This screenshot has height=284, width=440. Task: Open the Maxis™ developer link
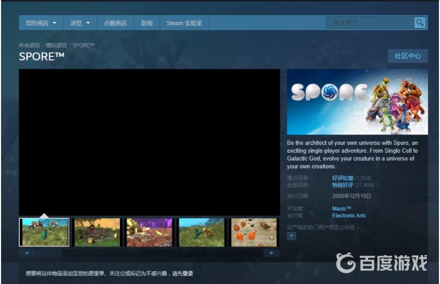tap(341, 208)
